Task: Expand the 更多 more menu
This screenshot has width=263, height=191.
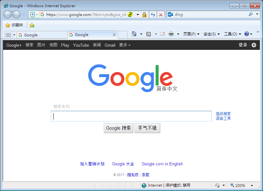Action: coord(125,45)
